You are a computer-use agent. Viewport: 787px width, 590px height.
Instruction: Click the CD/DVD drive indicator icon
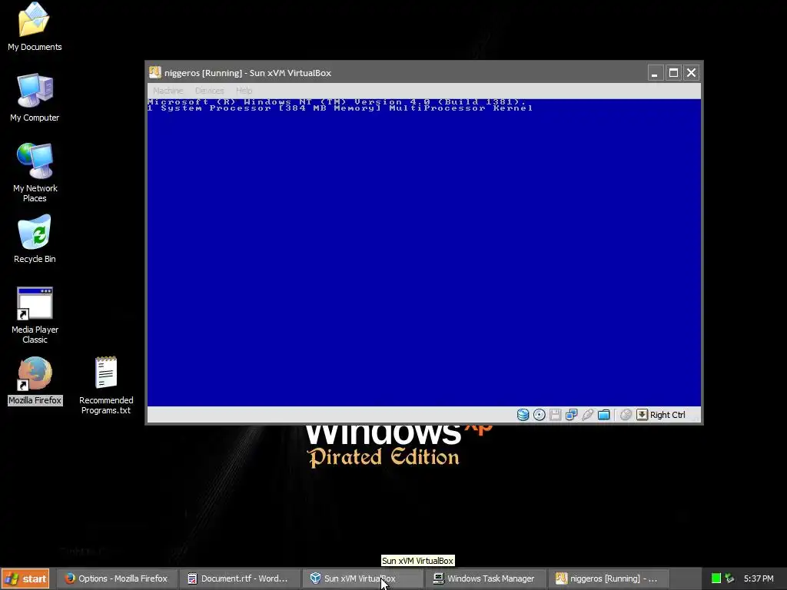(x=539, y=415)
